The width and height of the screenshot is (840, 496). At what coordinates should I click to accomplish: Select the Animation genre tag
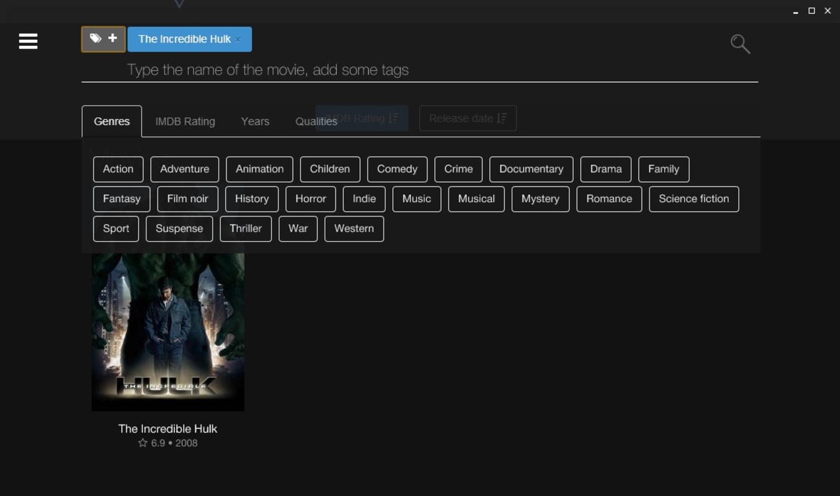259,169
